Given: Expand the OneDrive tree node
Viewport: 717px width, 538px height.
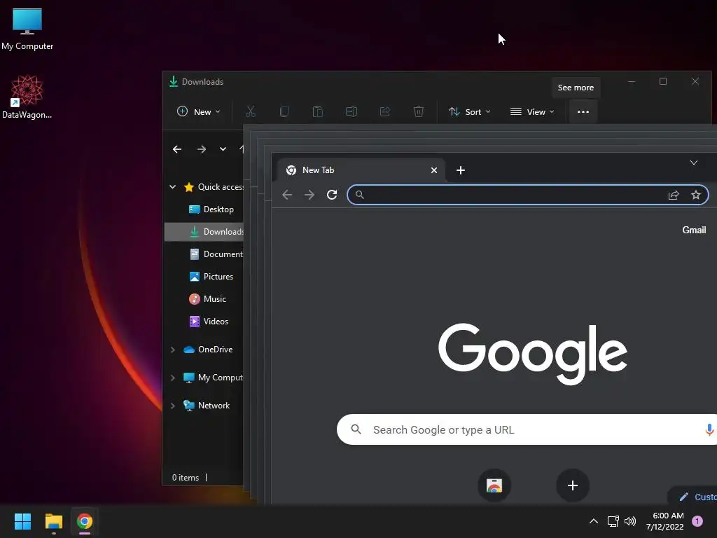Looking at the screenshot, I should 172,350.
